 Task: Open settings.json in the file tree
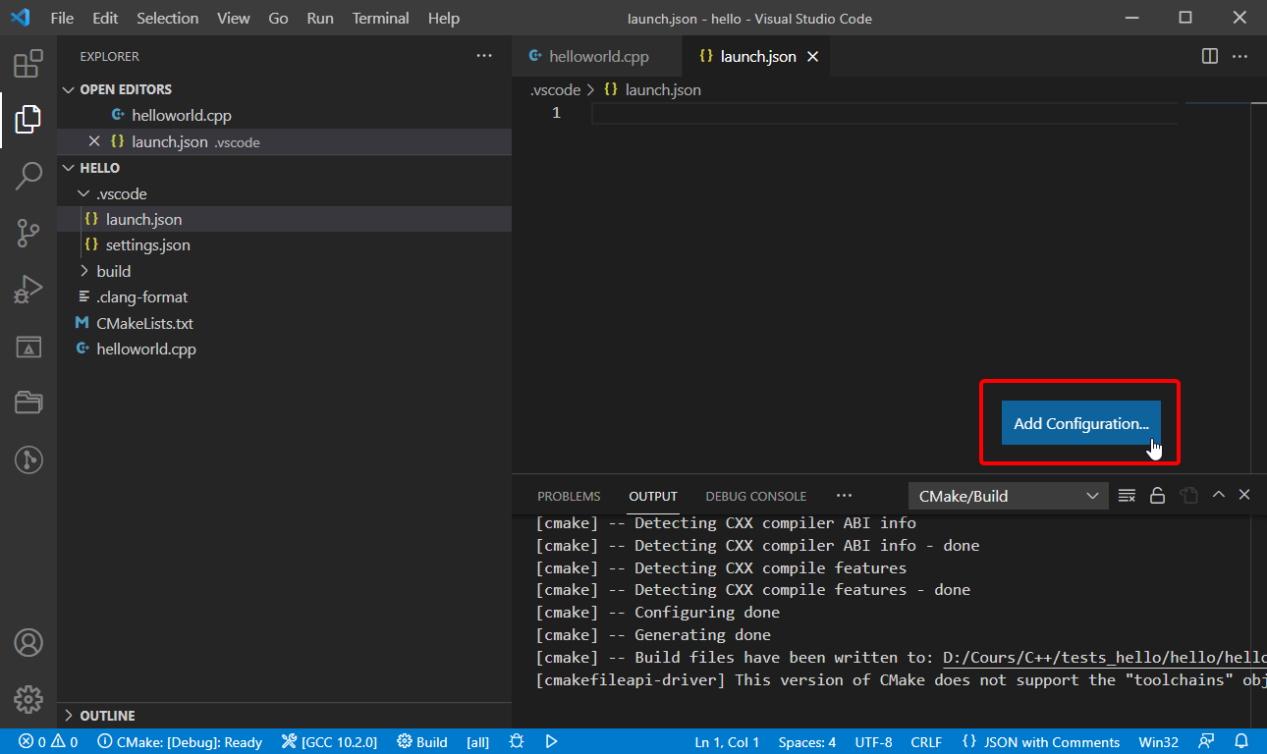285,245
